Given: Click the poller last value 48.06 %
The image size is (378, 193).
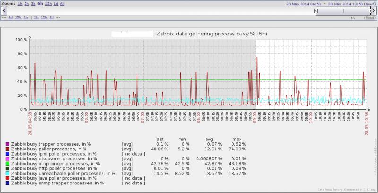Looking at the screenshot, I should pos(159,149).
